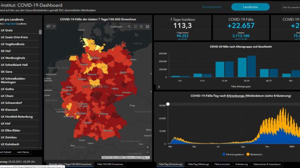
Task: Click the Gesamt value 2.713.180
Action: pyautogui.click(x=241, y=36)
